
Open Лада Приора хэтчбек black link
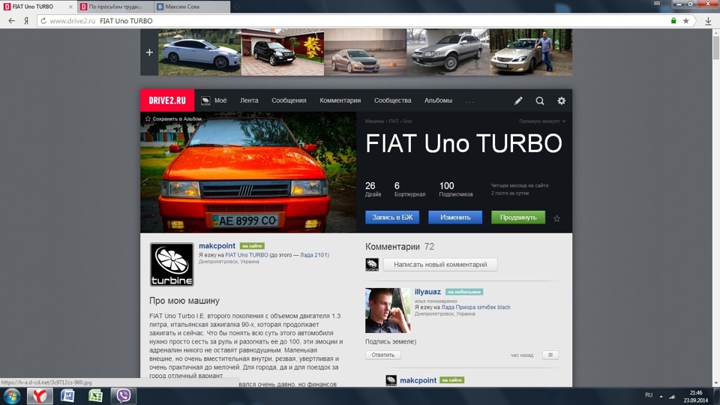(x=475, y=307)
